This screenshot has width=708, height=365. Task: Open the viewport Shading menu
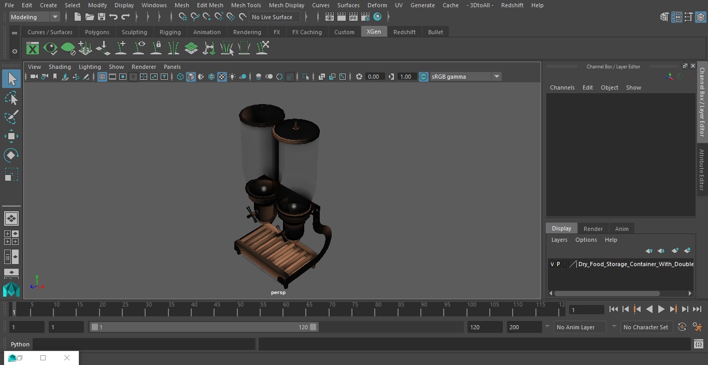(x=60, y=67)
